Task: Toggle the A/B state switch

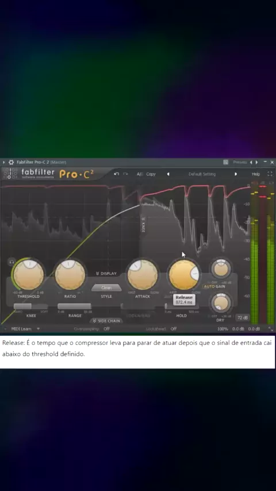Action: (x=140, y=174)
